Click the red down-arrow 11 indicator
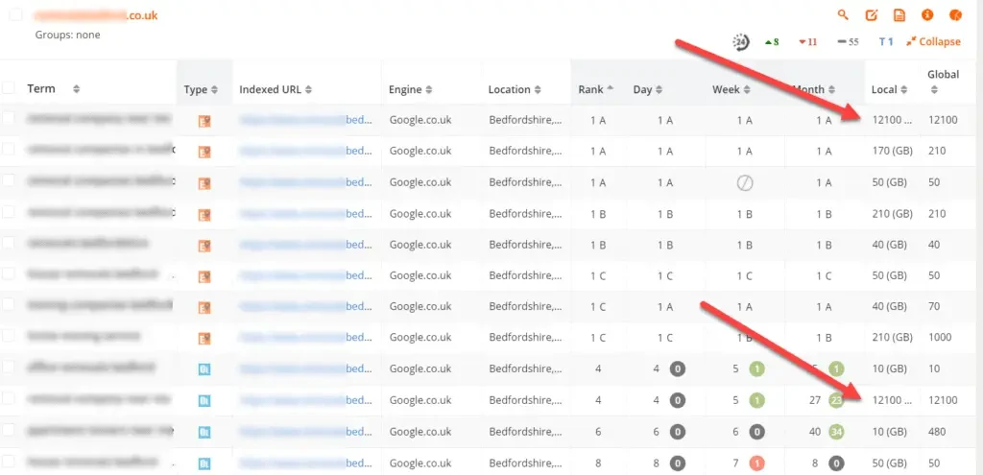Screen dimensions: 983x475 coord(808,42)
